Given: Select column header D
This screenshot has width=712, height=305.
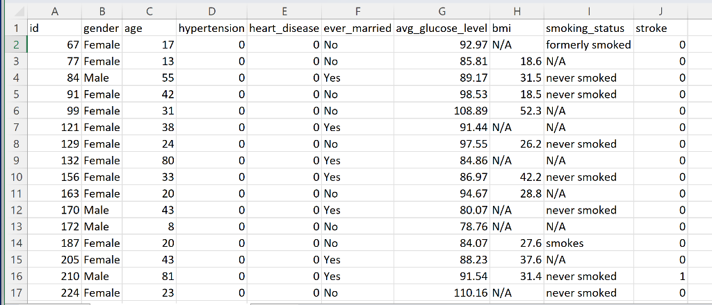Looking at the screenshot, I should 211,12.
